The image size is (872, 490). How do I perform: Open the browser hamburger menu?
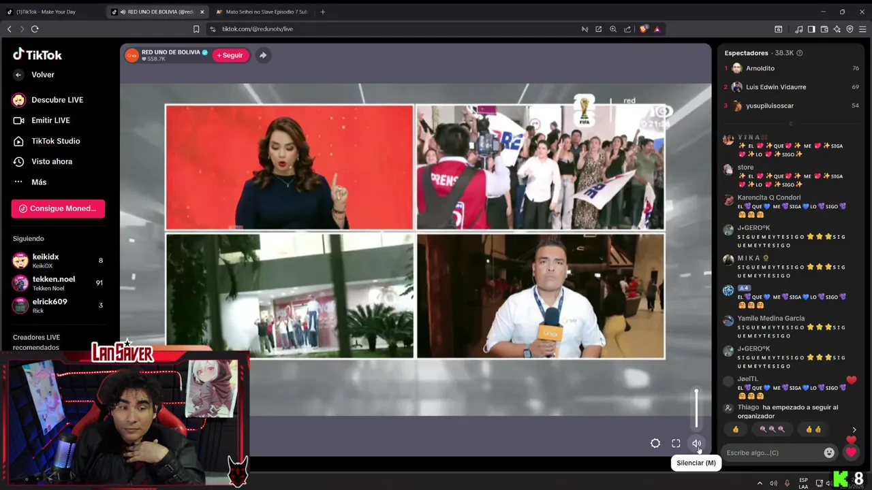pos(862,29)
